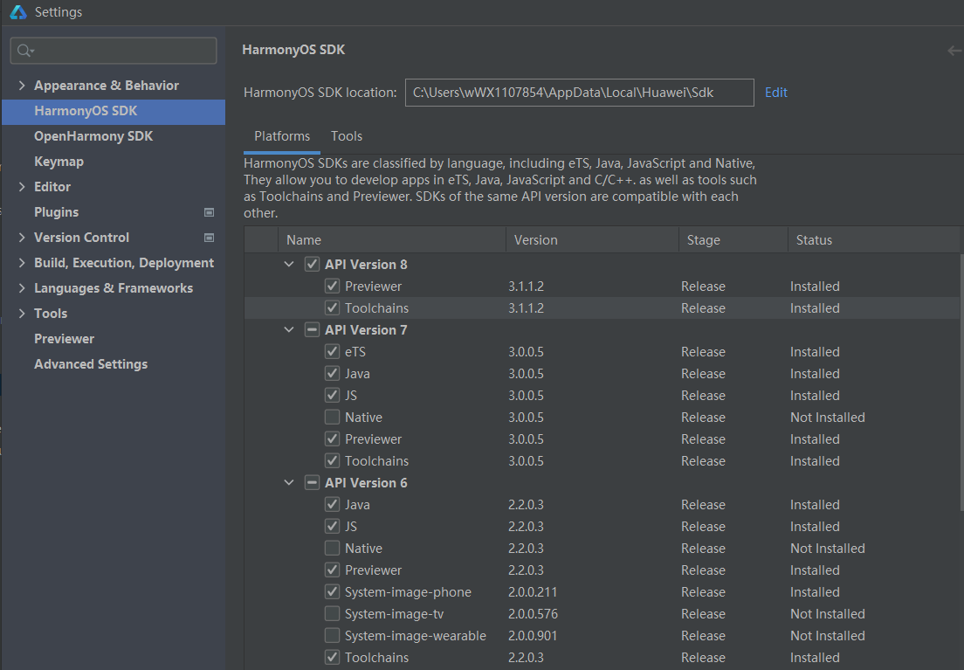The image size is (964, 670).
Task: Uncheck the Java 2.2.0.3 checkbox
Action: pyautogui.click(x=332, y=505)
